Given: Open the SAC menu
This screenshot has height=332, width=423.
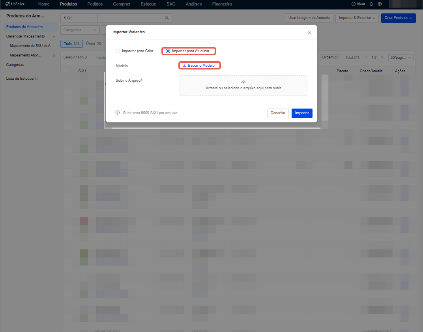Looking at the screenshot, I should click(x=171, y=4).
